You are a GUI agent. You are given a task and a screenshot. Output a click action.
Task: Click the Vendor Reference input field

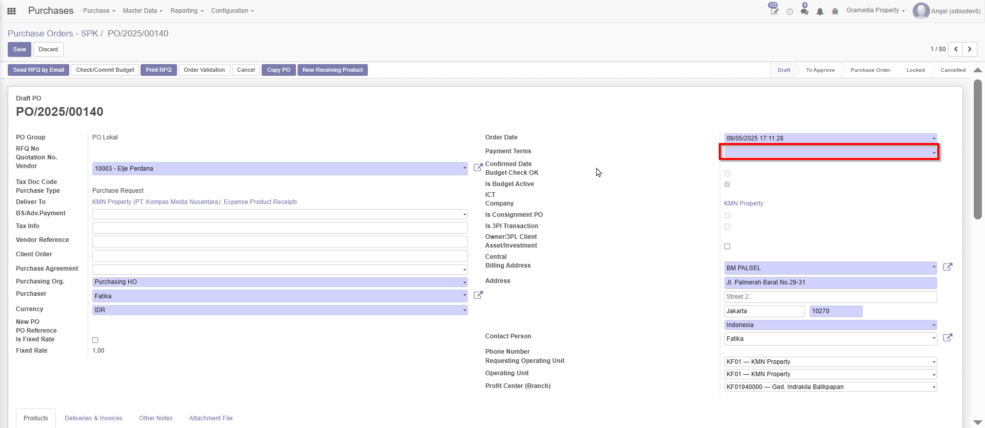point(280,241)
